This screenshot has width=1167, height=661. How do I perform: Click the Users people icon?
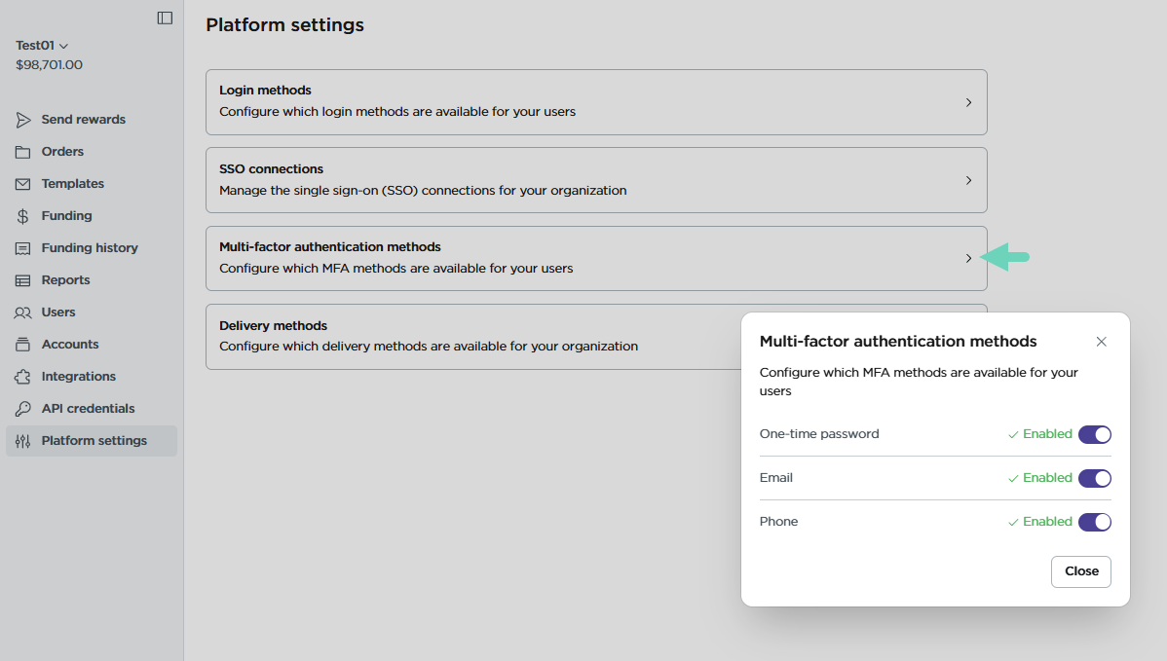click(23, 312)
